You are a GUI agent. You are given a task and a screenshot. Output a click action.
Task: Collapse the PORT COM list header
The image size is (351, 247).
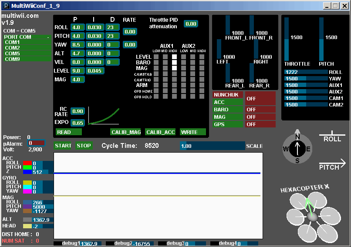click(27, 37)
